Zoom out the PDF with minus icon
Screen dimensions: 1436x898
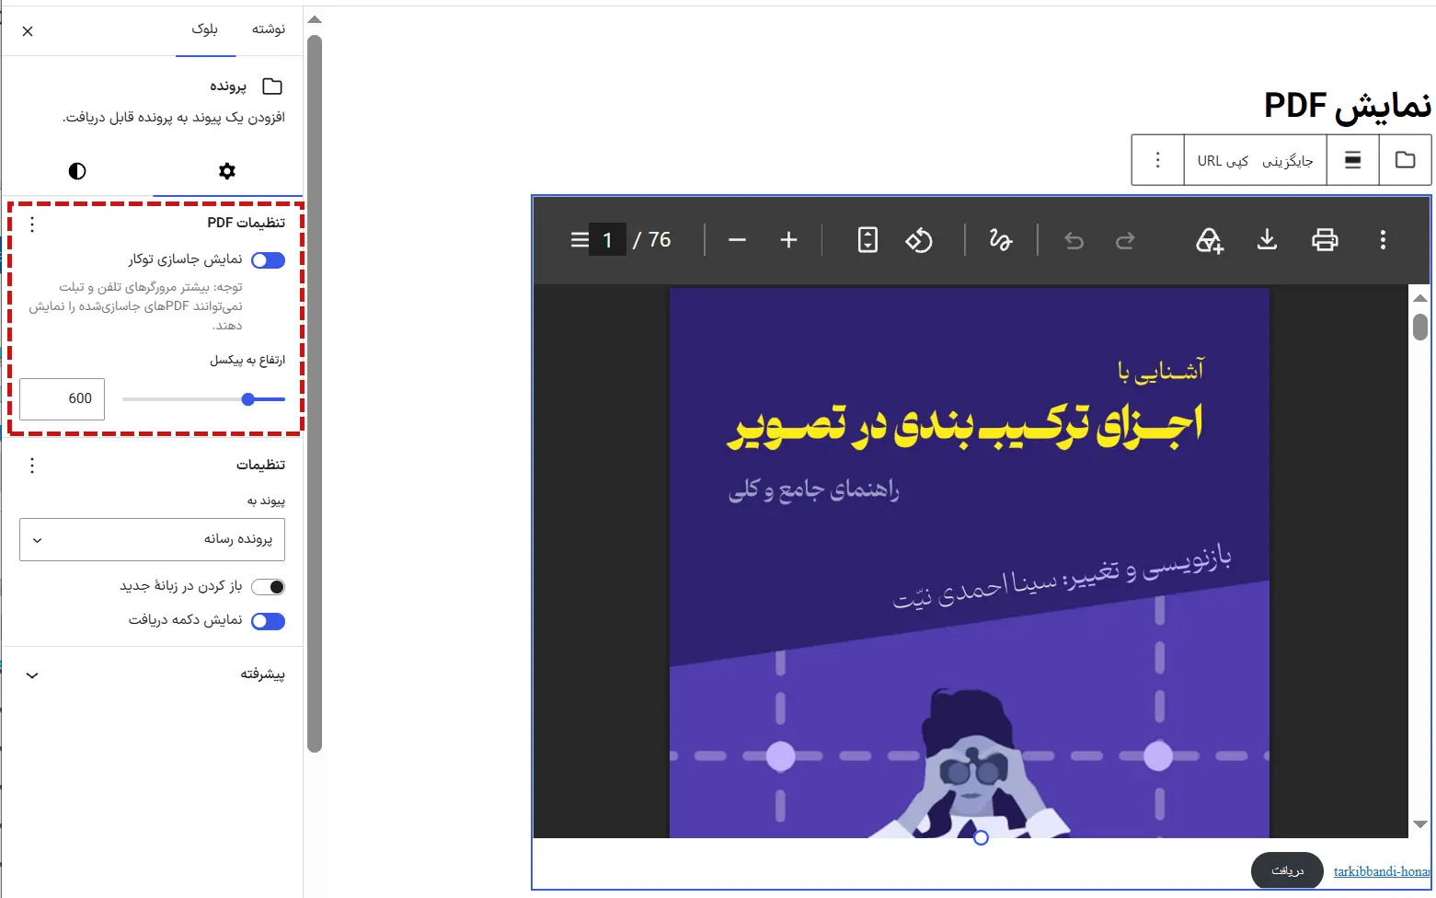coord(737,240)
